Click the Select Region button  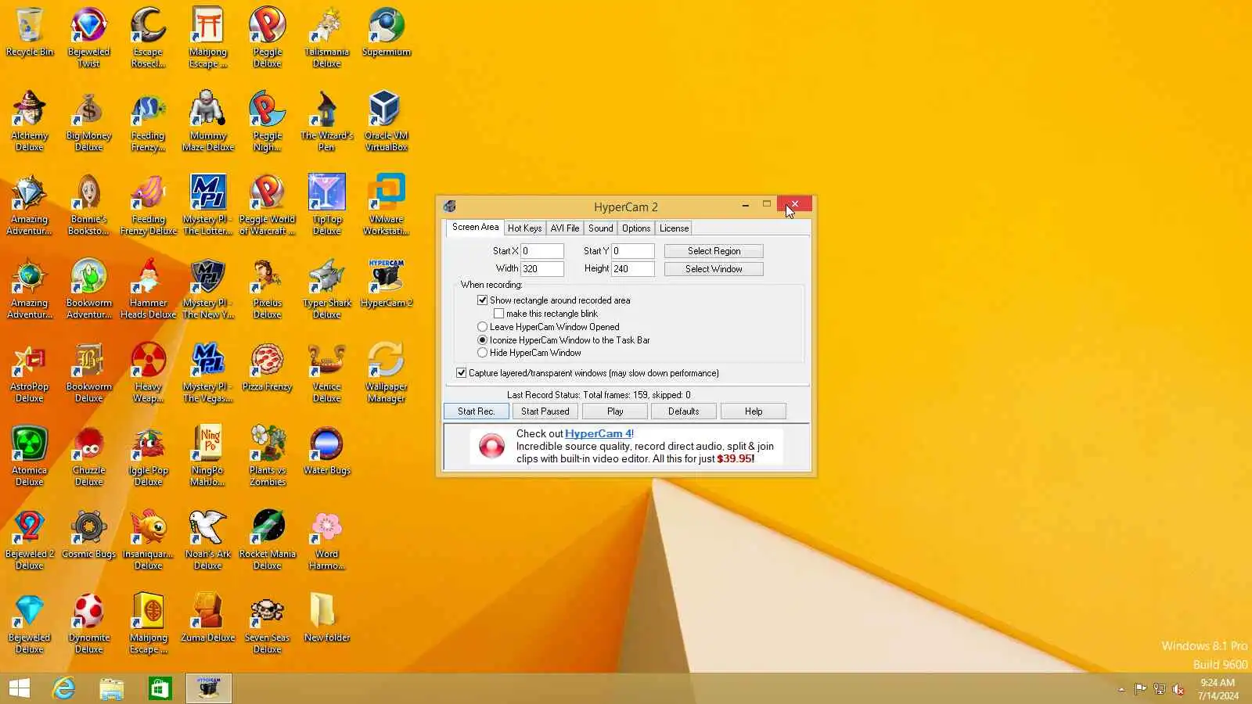[714, 251]
